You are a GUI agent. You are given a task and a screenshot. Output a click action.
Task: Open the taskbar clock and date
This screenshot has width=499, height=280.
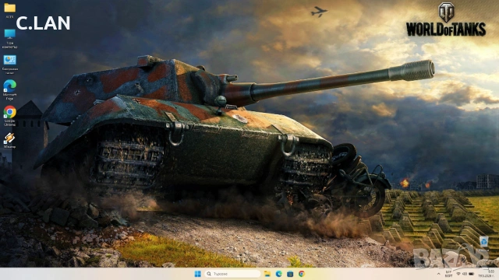click(x=487, y=274)
